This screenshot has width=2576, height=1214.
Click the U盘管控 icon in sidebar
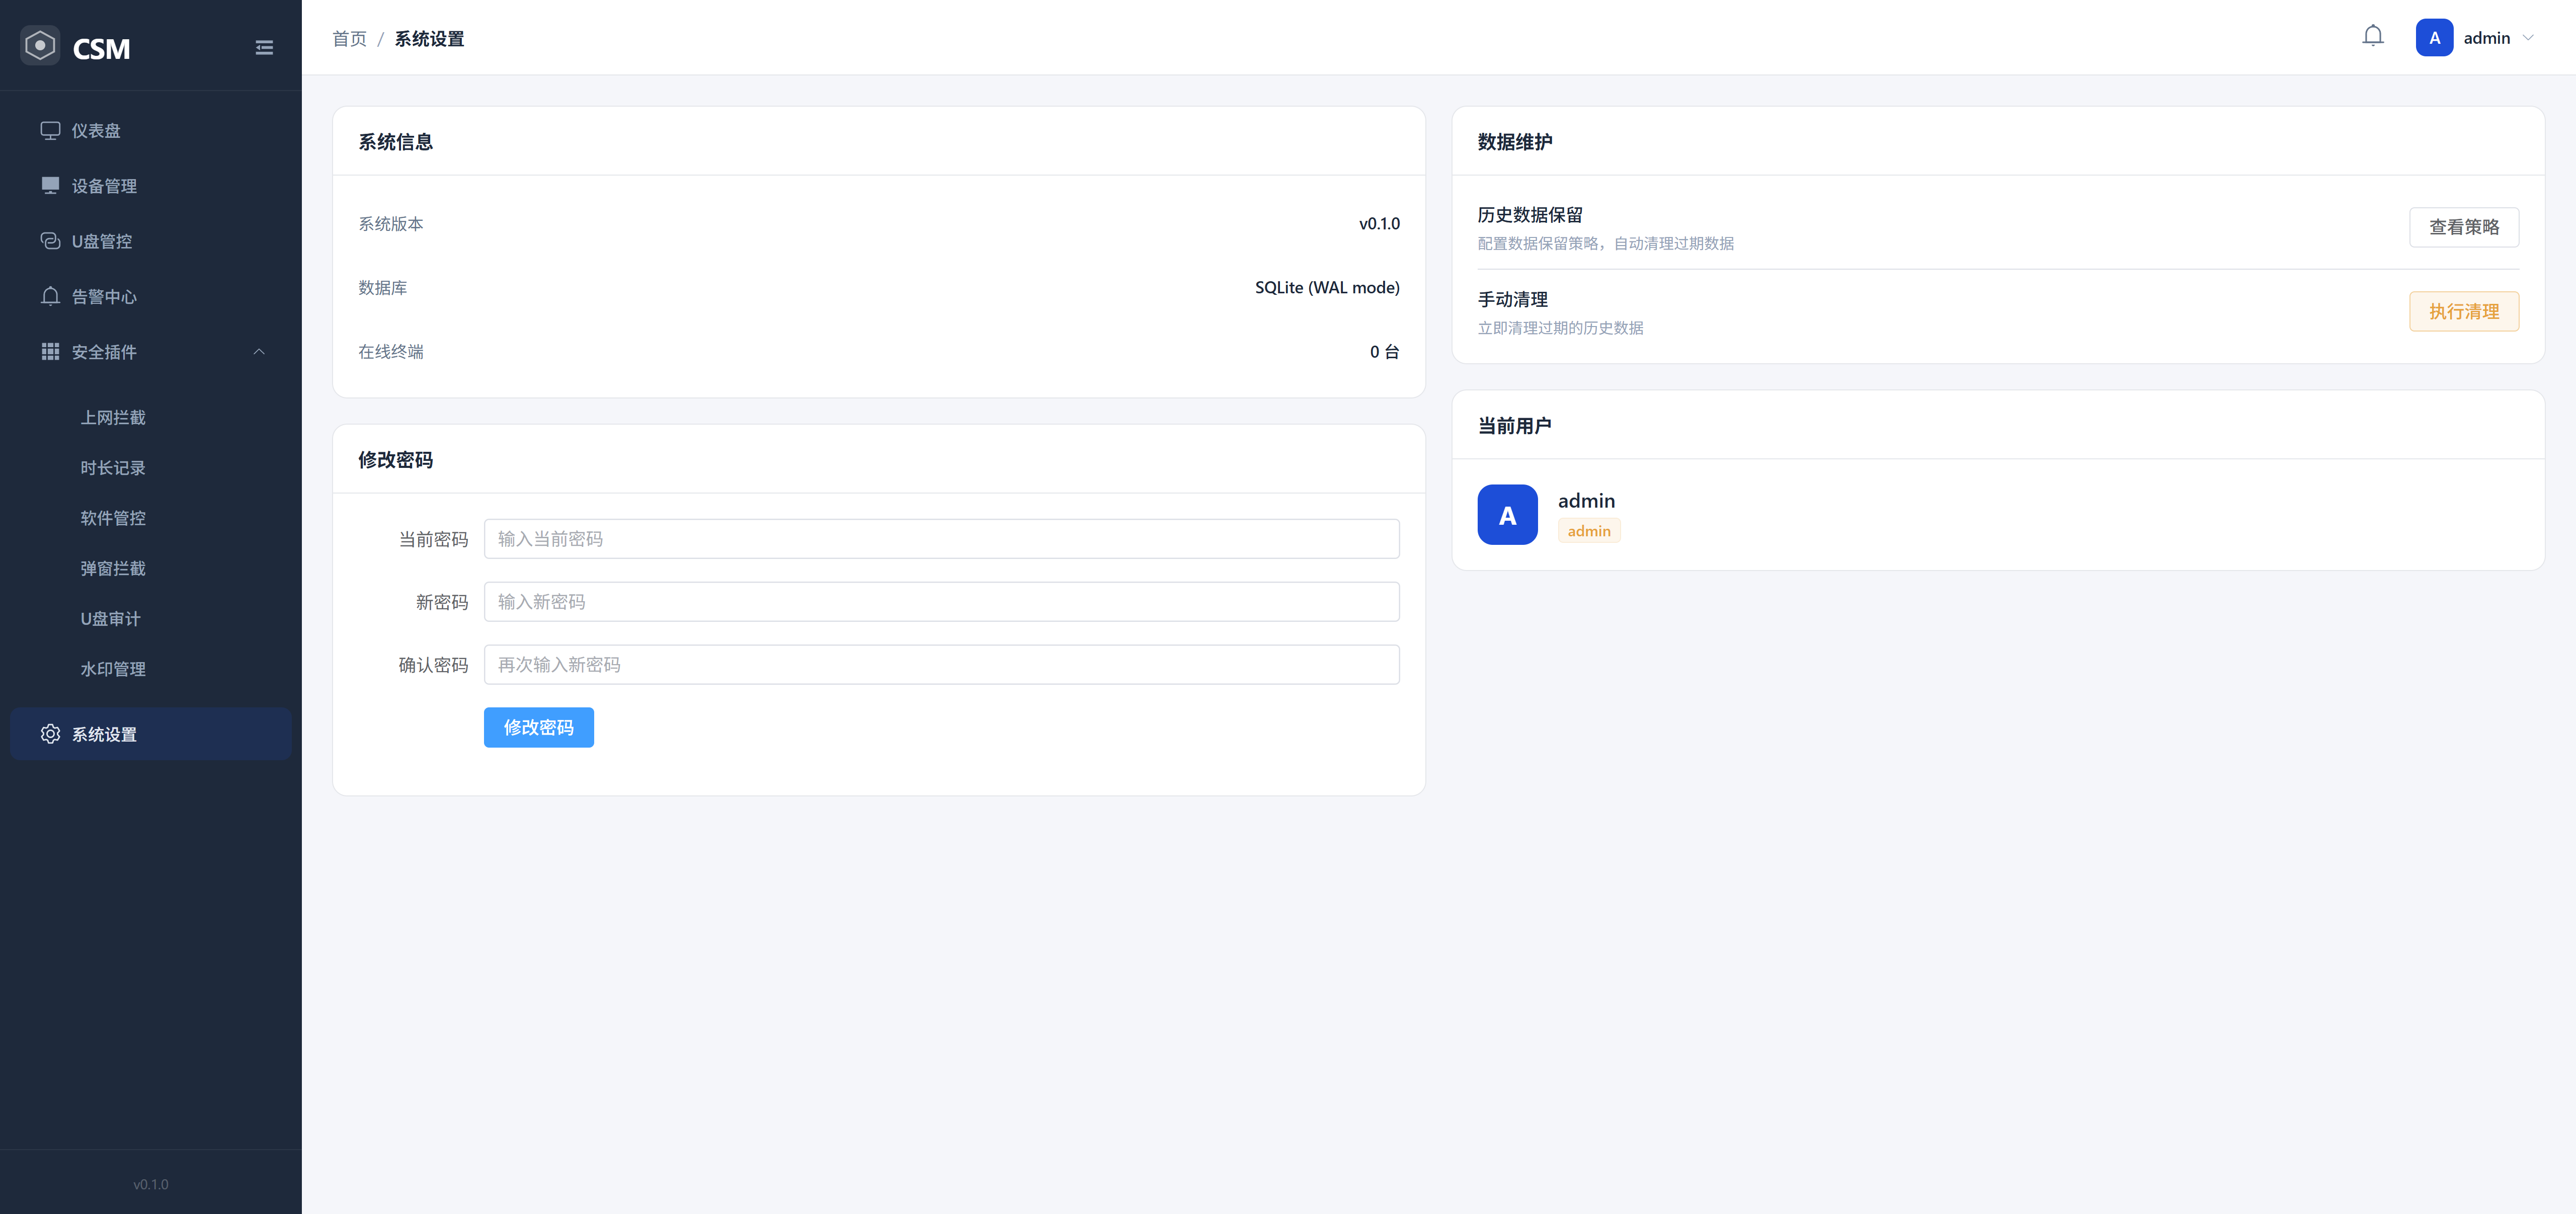tap(50, 241)
